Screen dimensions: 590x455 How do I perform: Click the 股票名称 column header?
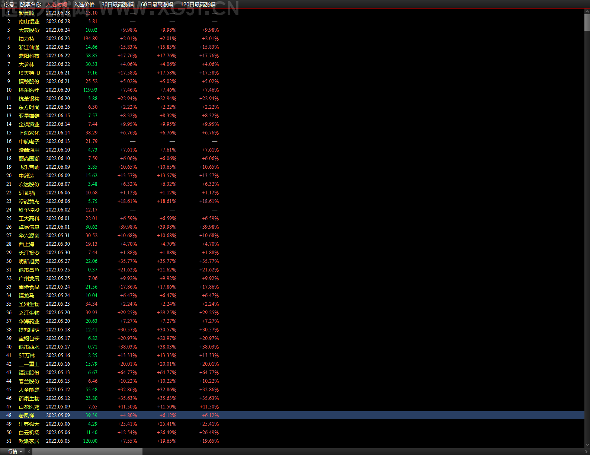click(x=31, y=4)
